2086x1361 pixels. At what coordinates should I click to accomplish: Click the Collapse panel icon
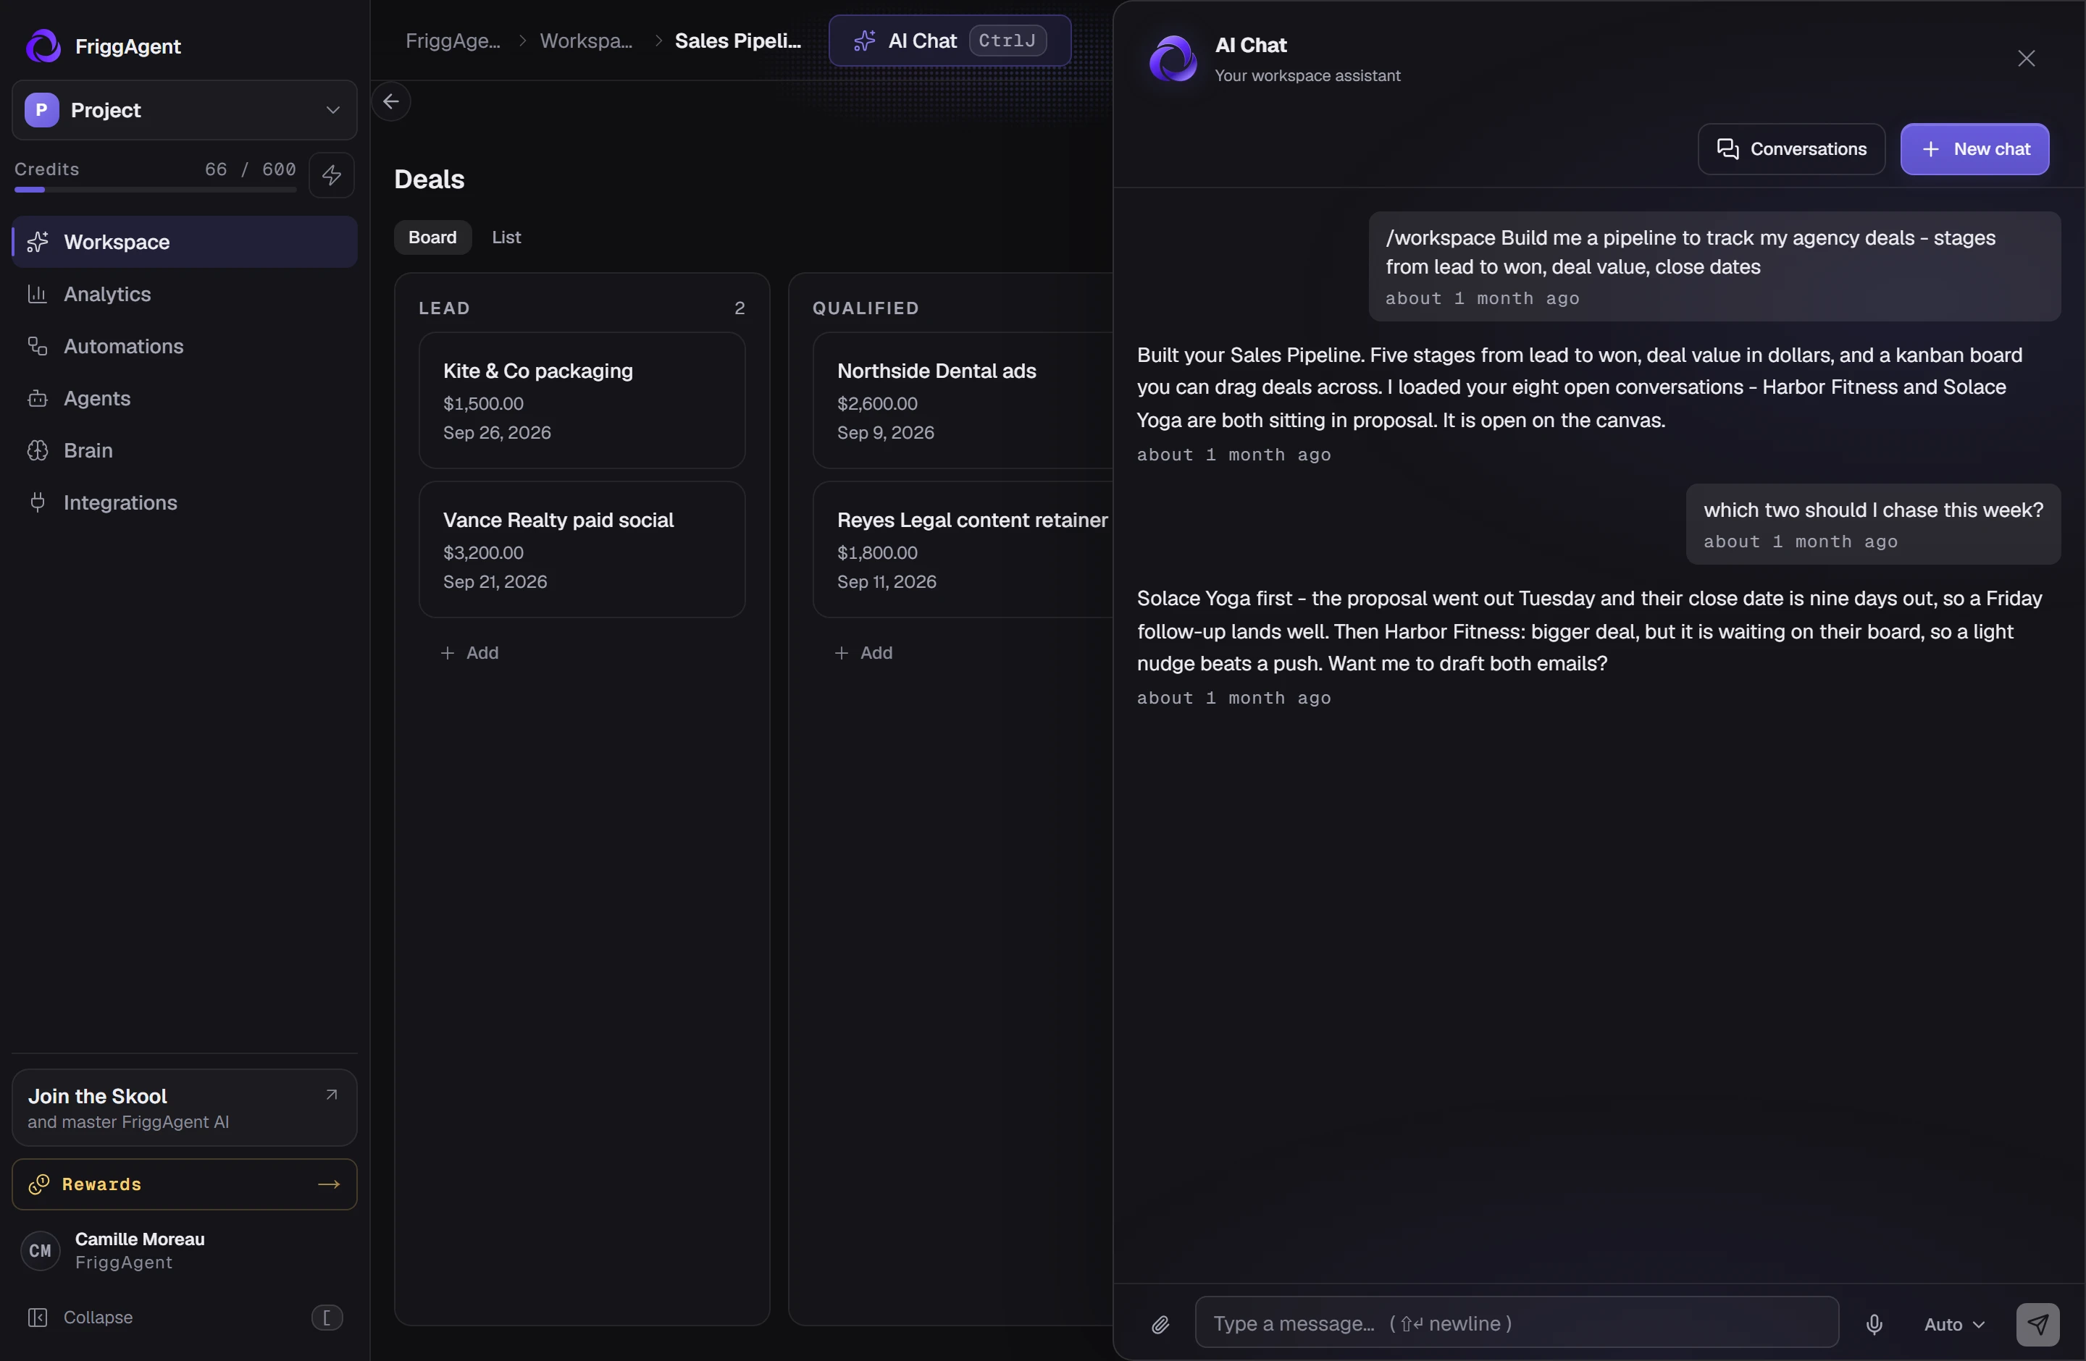tap(37, 1318)
